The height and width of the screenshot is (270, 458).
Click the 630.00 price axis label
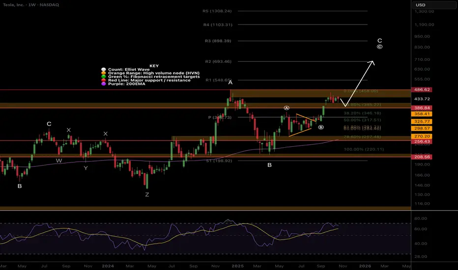[422, 69]
